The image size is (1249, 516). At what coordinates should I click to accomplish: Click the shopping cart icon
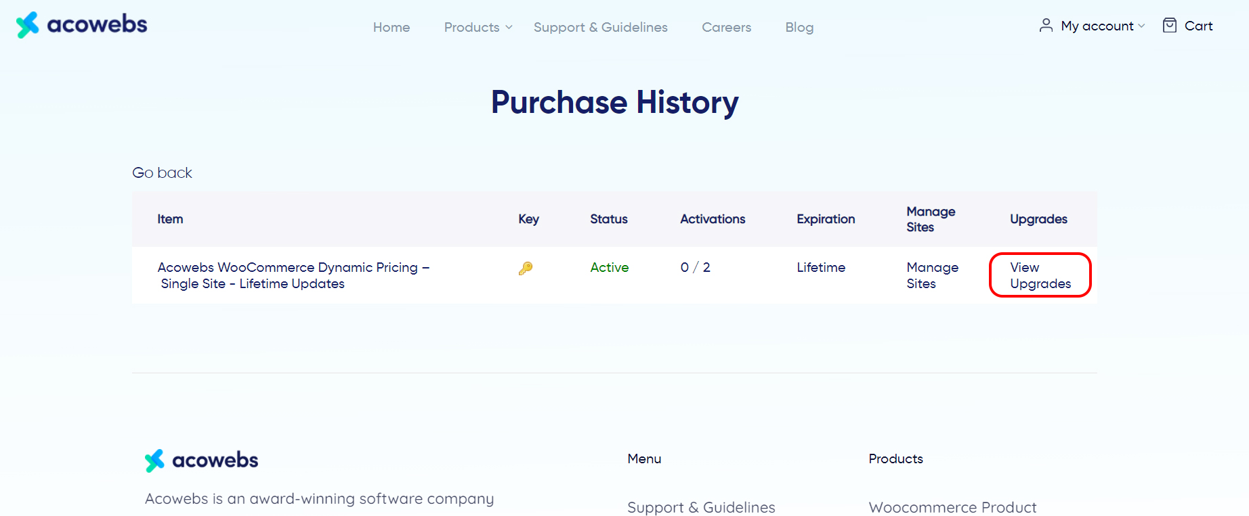[1170, 26]
